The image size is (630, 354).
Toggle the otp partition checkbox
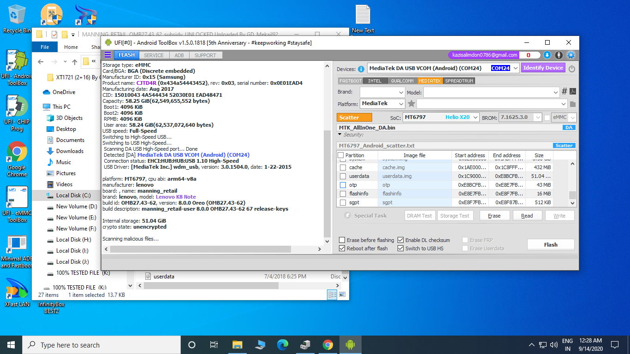343,185
